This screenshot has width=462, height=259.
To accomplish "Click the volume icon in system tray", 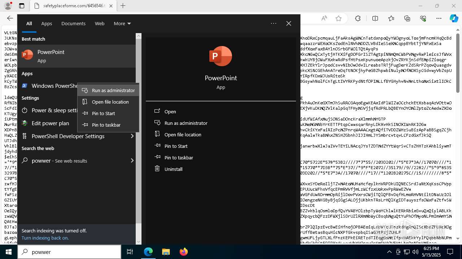I will (415, 252).
